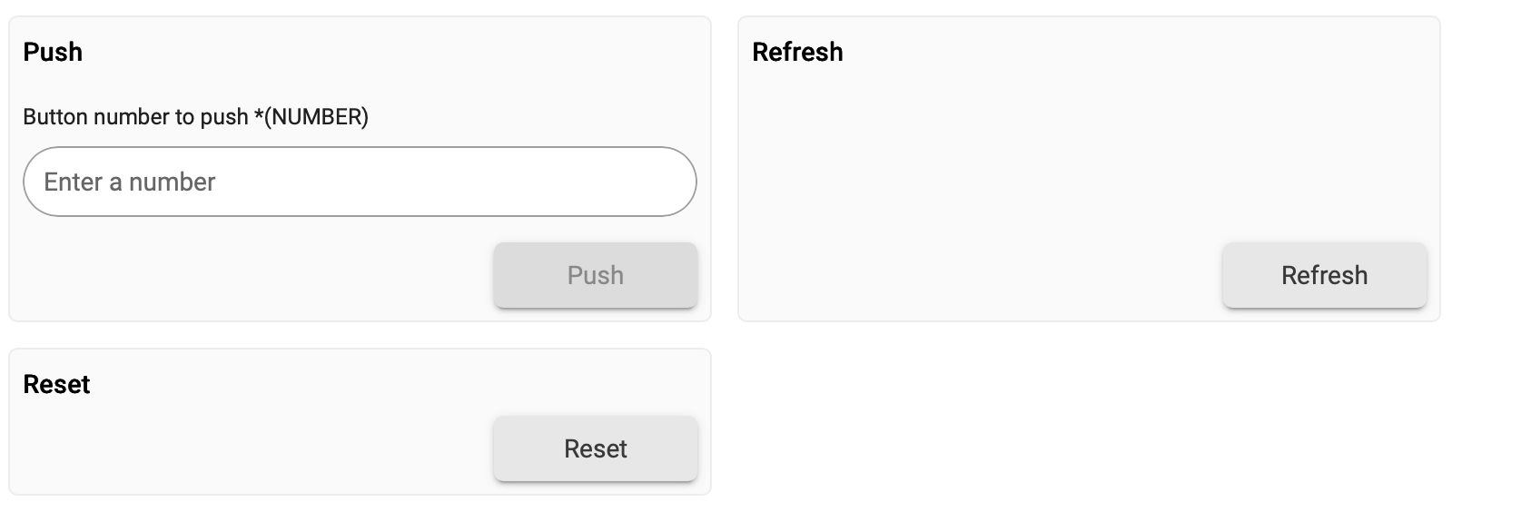Click the Push button
1531x512 pixels.
(x=596, y=275)
